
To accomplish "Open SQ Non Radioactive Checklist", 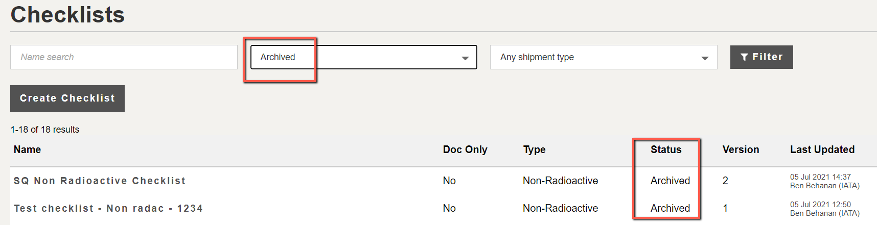I will (100, 181).
